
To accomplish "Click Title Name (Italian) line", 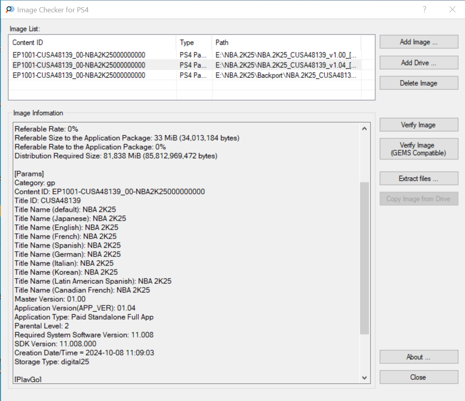I will click(x=64, y=263).
